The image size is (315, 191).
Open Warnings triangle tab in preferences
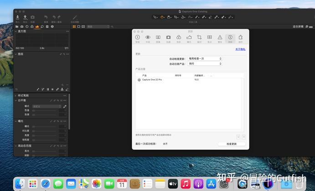click(x=220, y=39)
